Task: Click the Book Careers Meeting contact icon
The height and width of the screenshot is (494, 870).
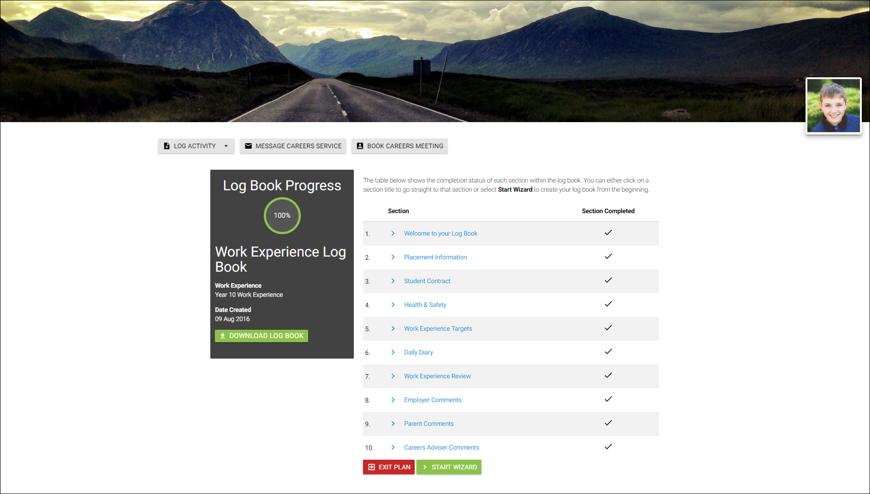Action: pos(360,146)
